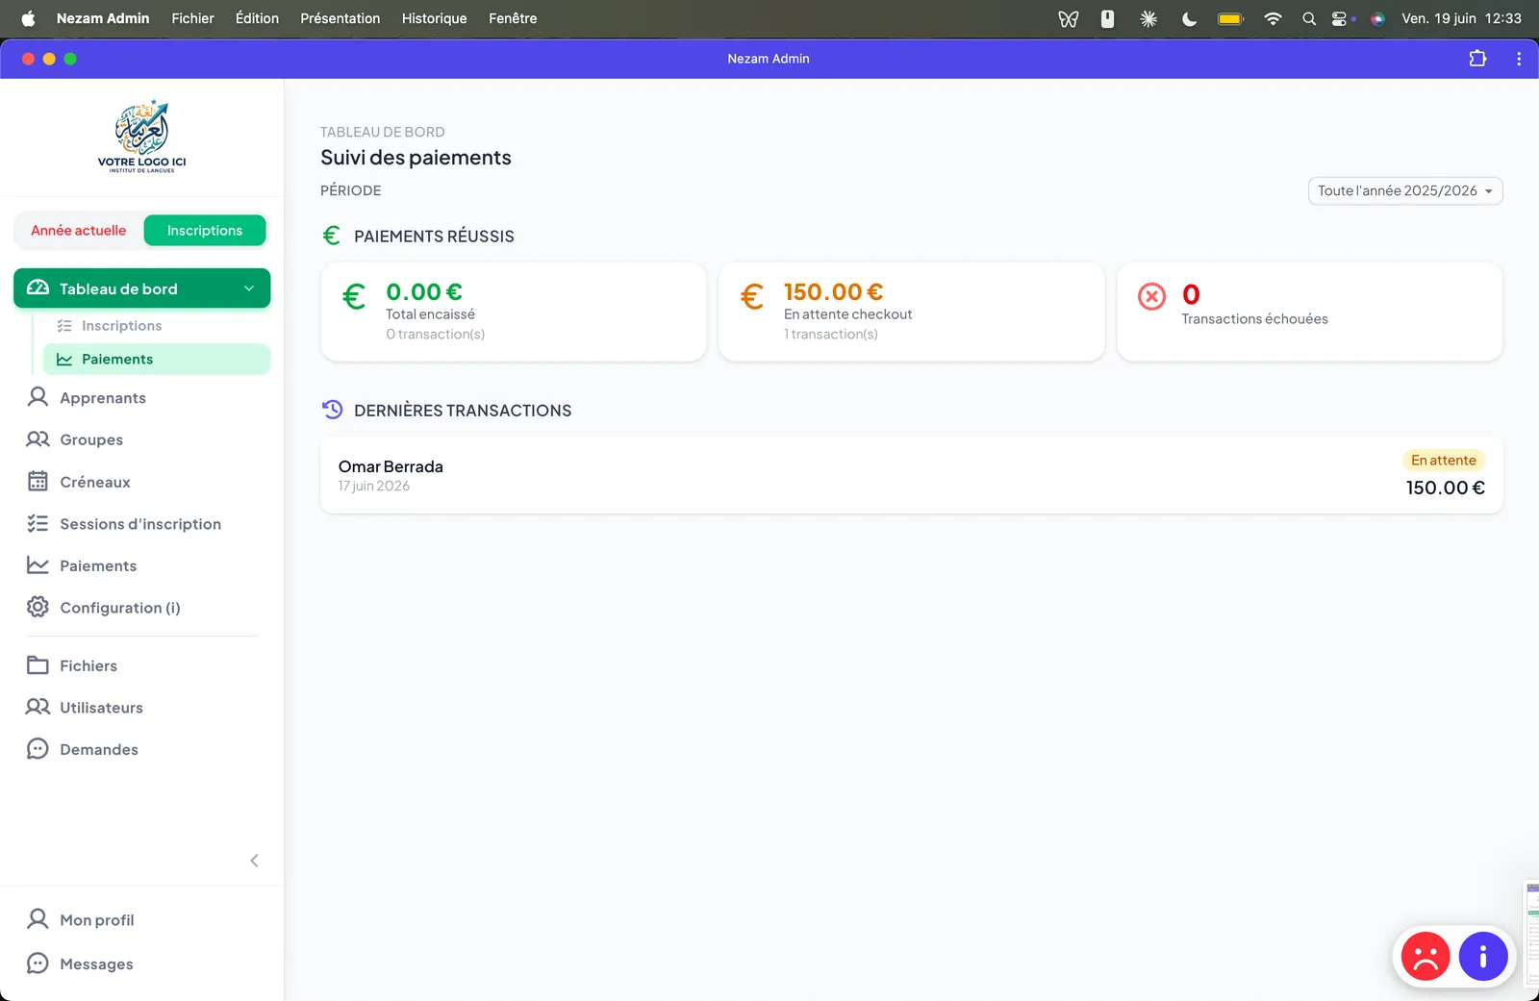The height and width of the screenshot is (1001, 1539).
Task: Click the Groupes people icon
Action: [x=38, y=439]
